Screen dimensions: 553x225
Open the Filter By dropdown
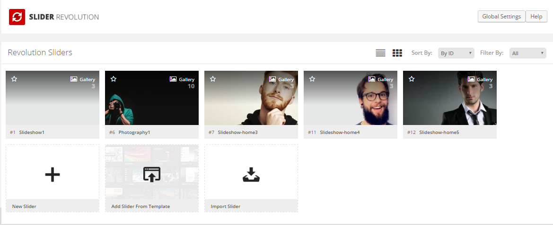527,53
